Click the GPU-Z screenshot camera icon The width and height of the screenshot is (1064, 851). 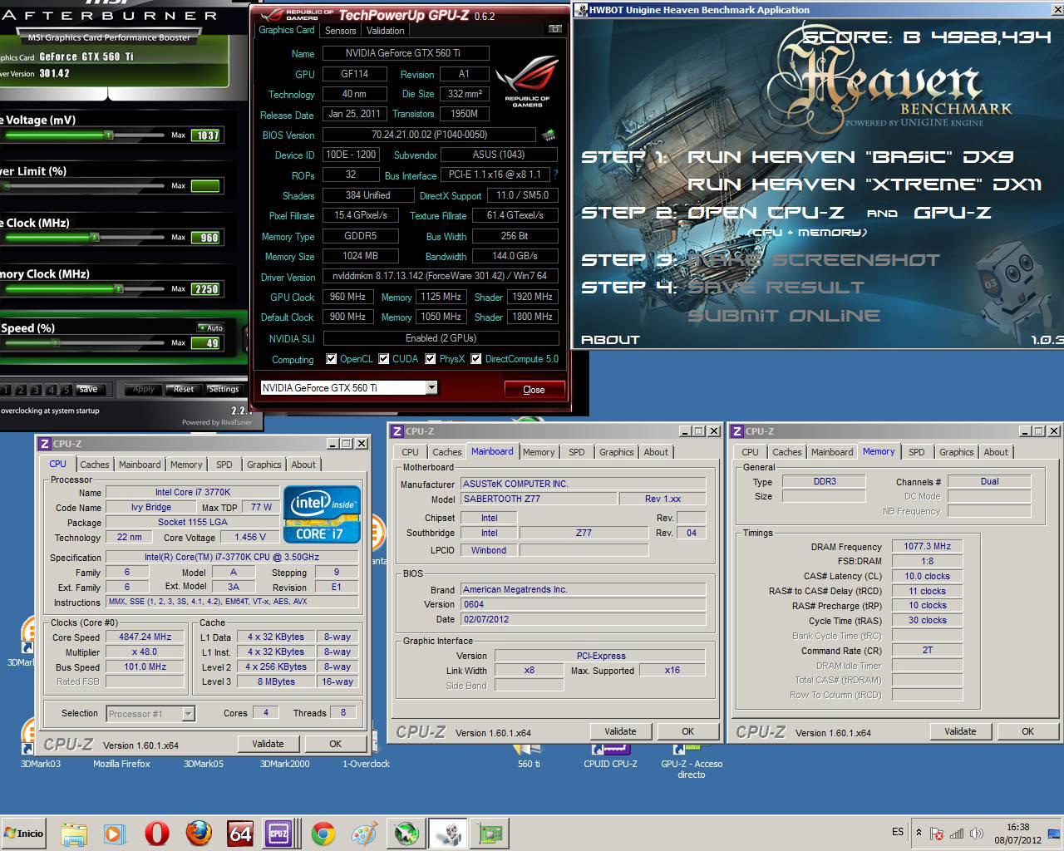[554, 29]
